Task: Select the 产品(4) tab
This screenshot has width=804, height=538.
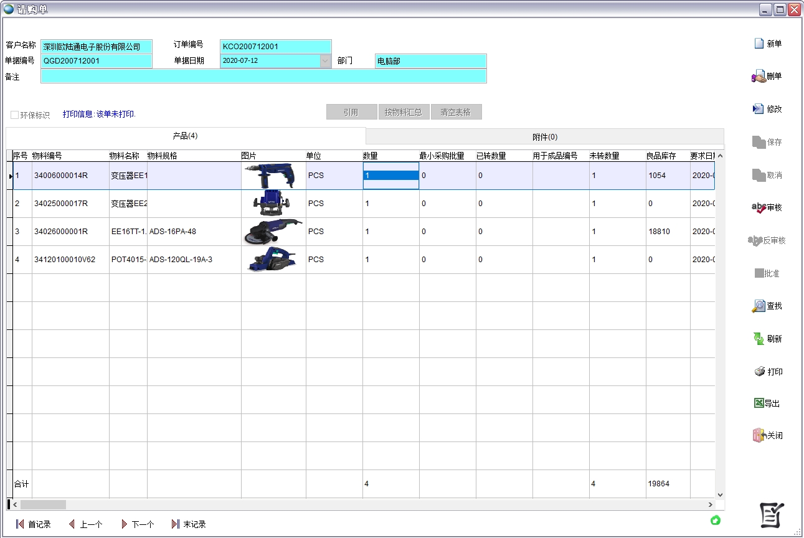Action: point(185,136)
